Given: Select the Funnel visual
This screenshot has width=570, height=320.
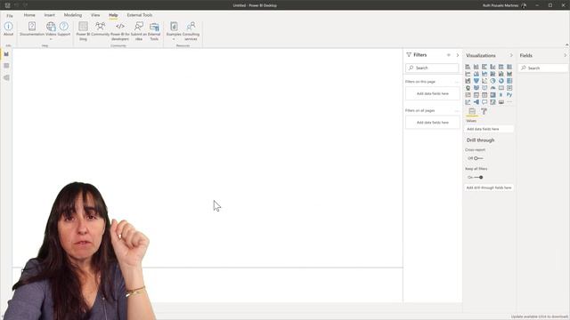Looking at the screenshot, I should (476, 81).
